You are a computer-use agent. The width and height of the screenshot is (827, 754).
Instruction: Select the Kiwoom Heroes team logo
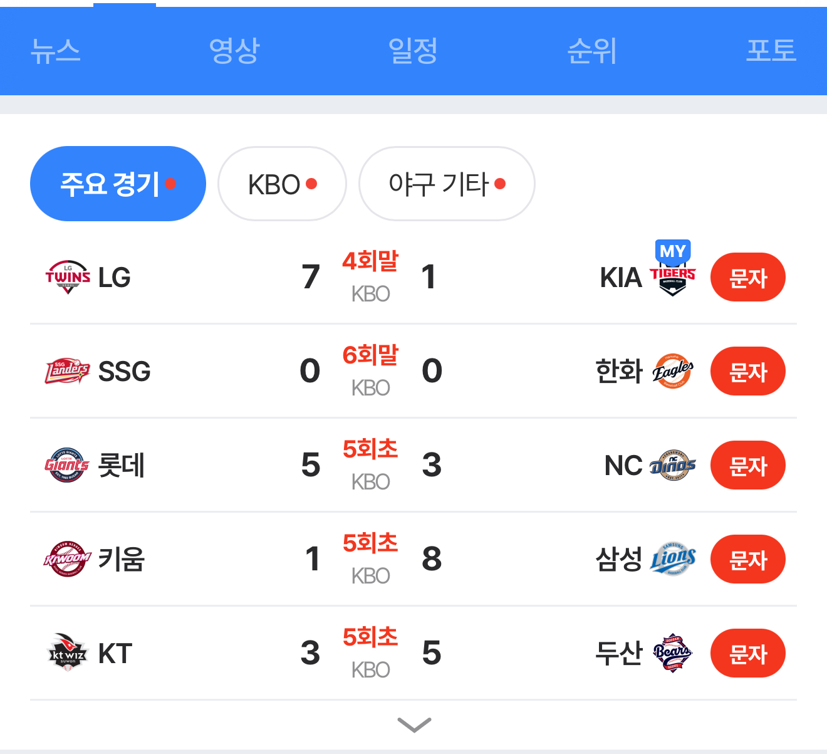pos(68,559)
